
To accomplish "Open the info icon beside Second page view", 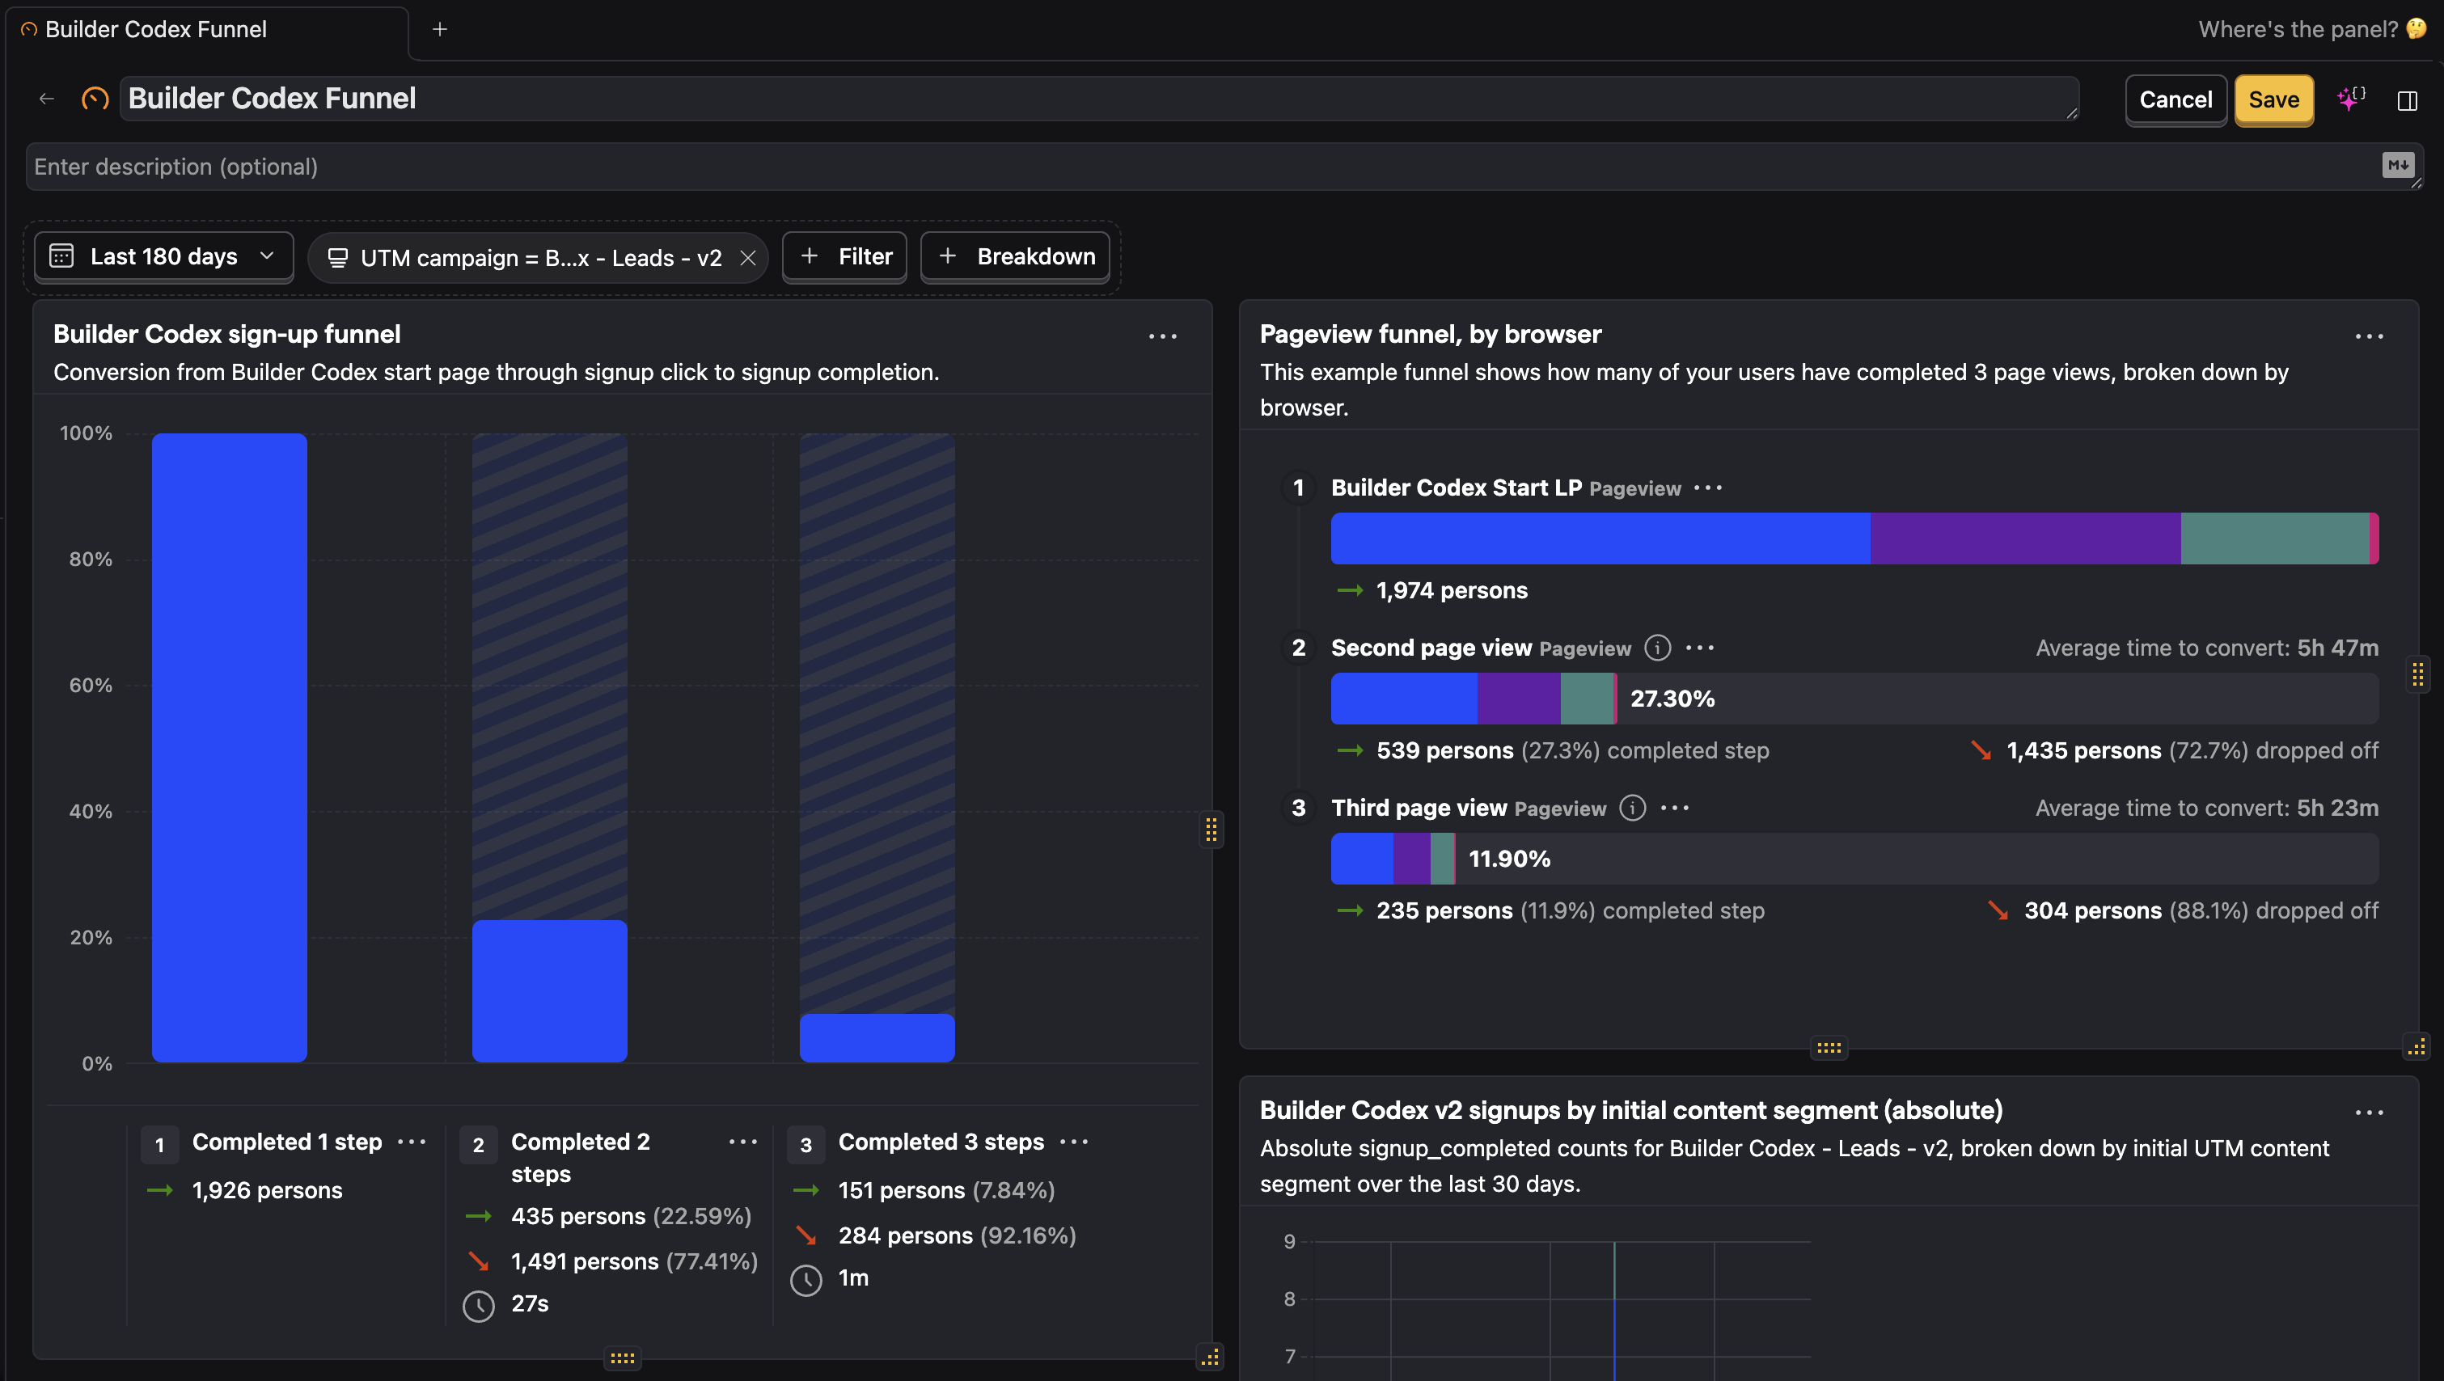I will point(1656,648).
